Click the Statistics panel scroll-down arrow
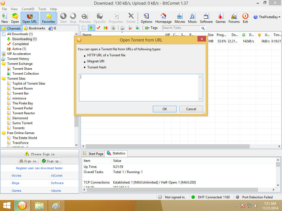The width and height of the screenshot is (282, 211). click(x=278, y=185)
